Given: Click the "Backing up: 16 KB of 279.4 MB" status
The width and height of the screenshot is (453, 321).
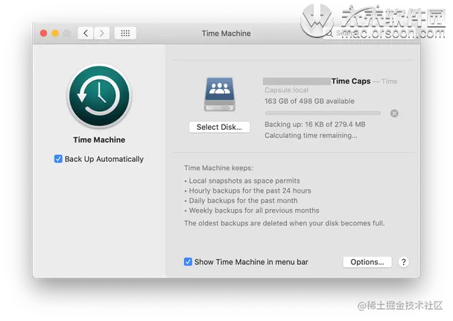Looking at the screenshot, I should pyautogui.click(x=315, y=125).
